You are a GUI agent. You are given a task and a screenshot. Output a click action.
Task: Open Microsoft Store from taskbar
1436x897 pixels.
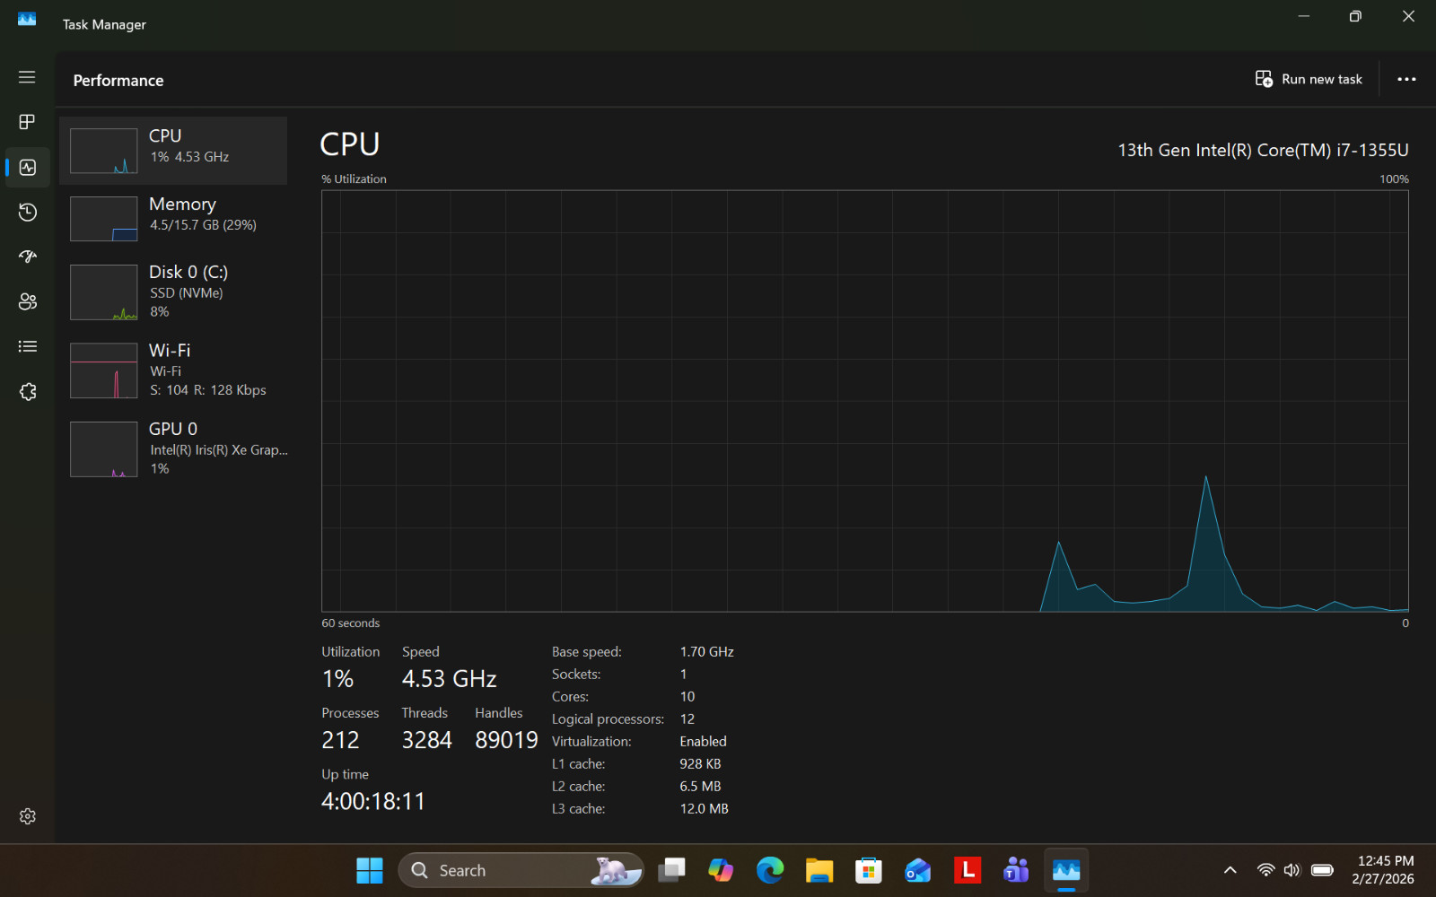(x=869, y=870)
